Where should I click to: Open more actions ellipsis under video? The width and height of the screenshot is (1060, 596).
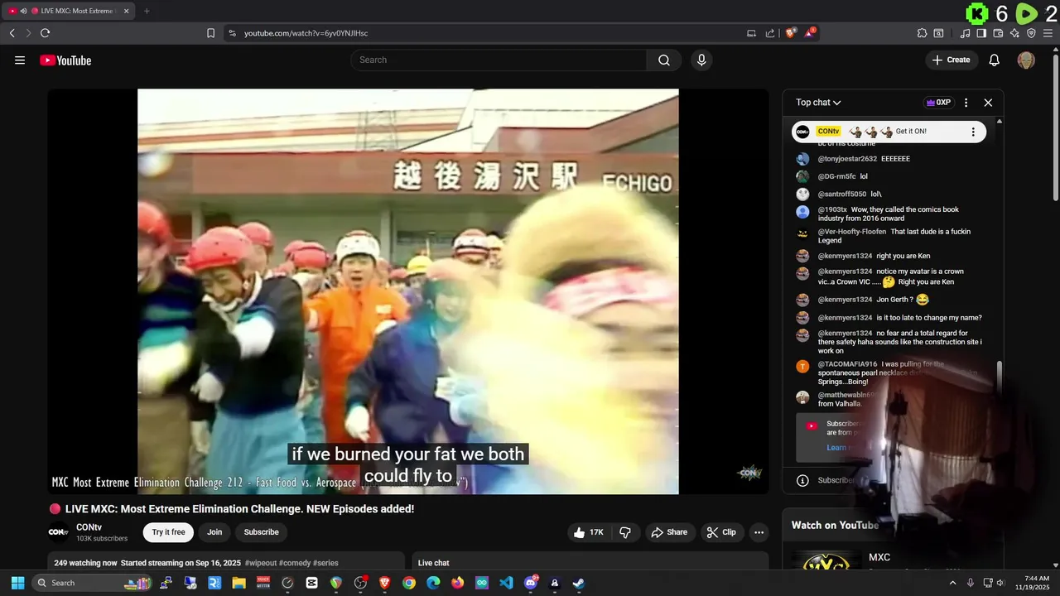tap(759, 532)
